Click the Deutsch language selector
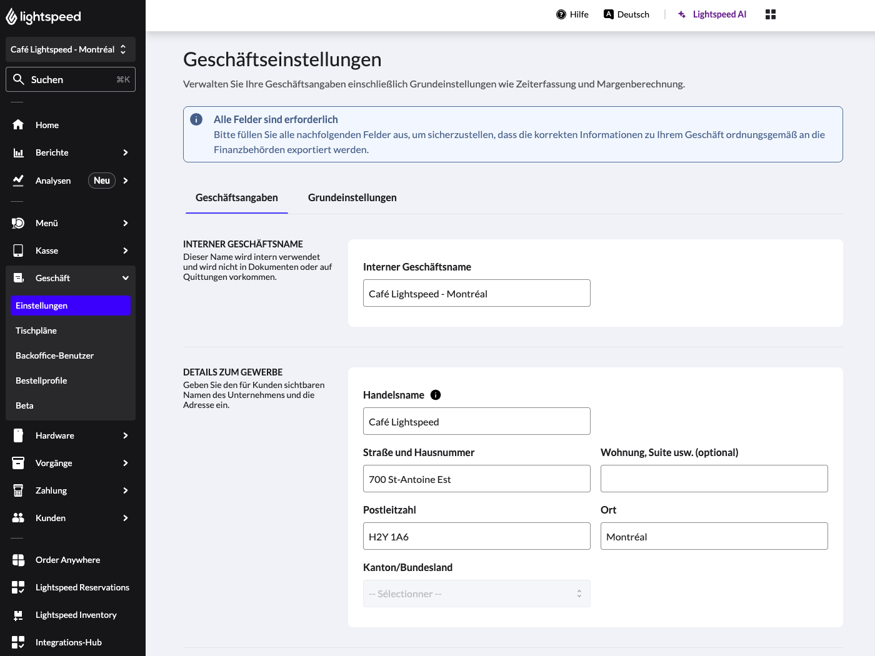 point(627,14)
